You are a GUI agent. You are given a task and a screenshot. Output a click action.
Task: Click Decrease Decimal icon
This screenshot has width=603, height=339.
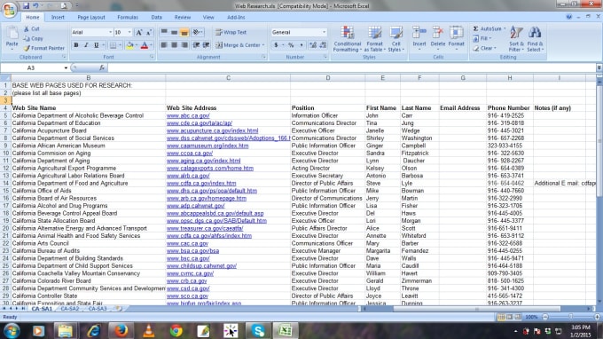[323, 45]
